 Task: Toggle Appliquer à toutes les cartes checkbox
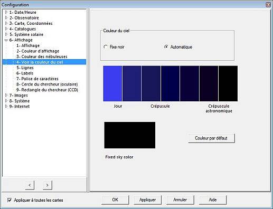(x=10, y=200)
